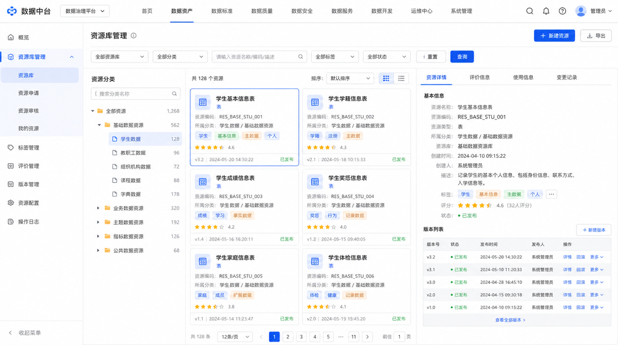Open the 数据治理平台 platform dropdown

(85, 11)
